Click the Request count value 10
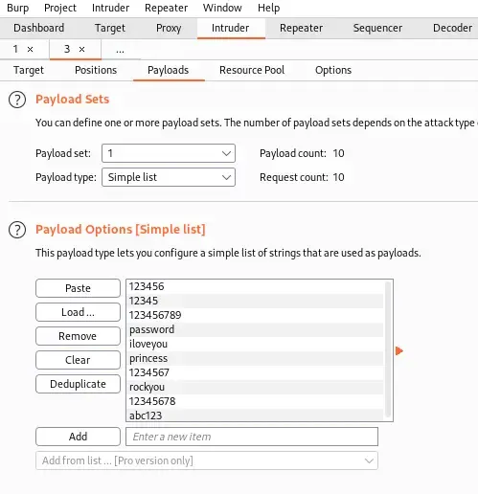 click(x=338, y=177)
